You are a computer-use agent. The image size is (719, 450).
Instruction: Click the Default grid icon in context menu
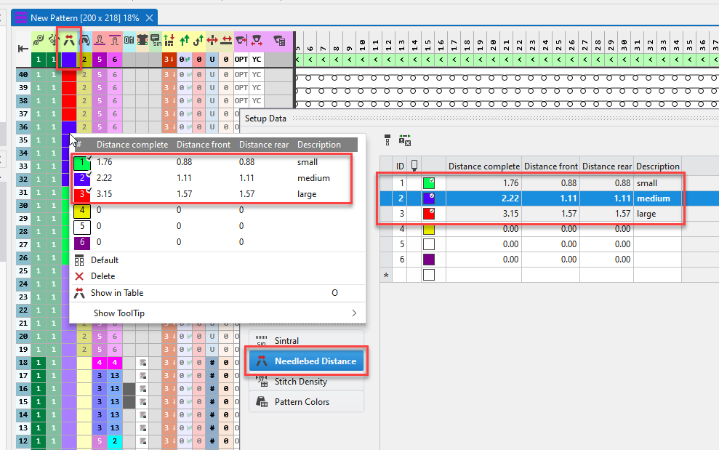[x=80, y=260]
